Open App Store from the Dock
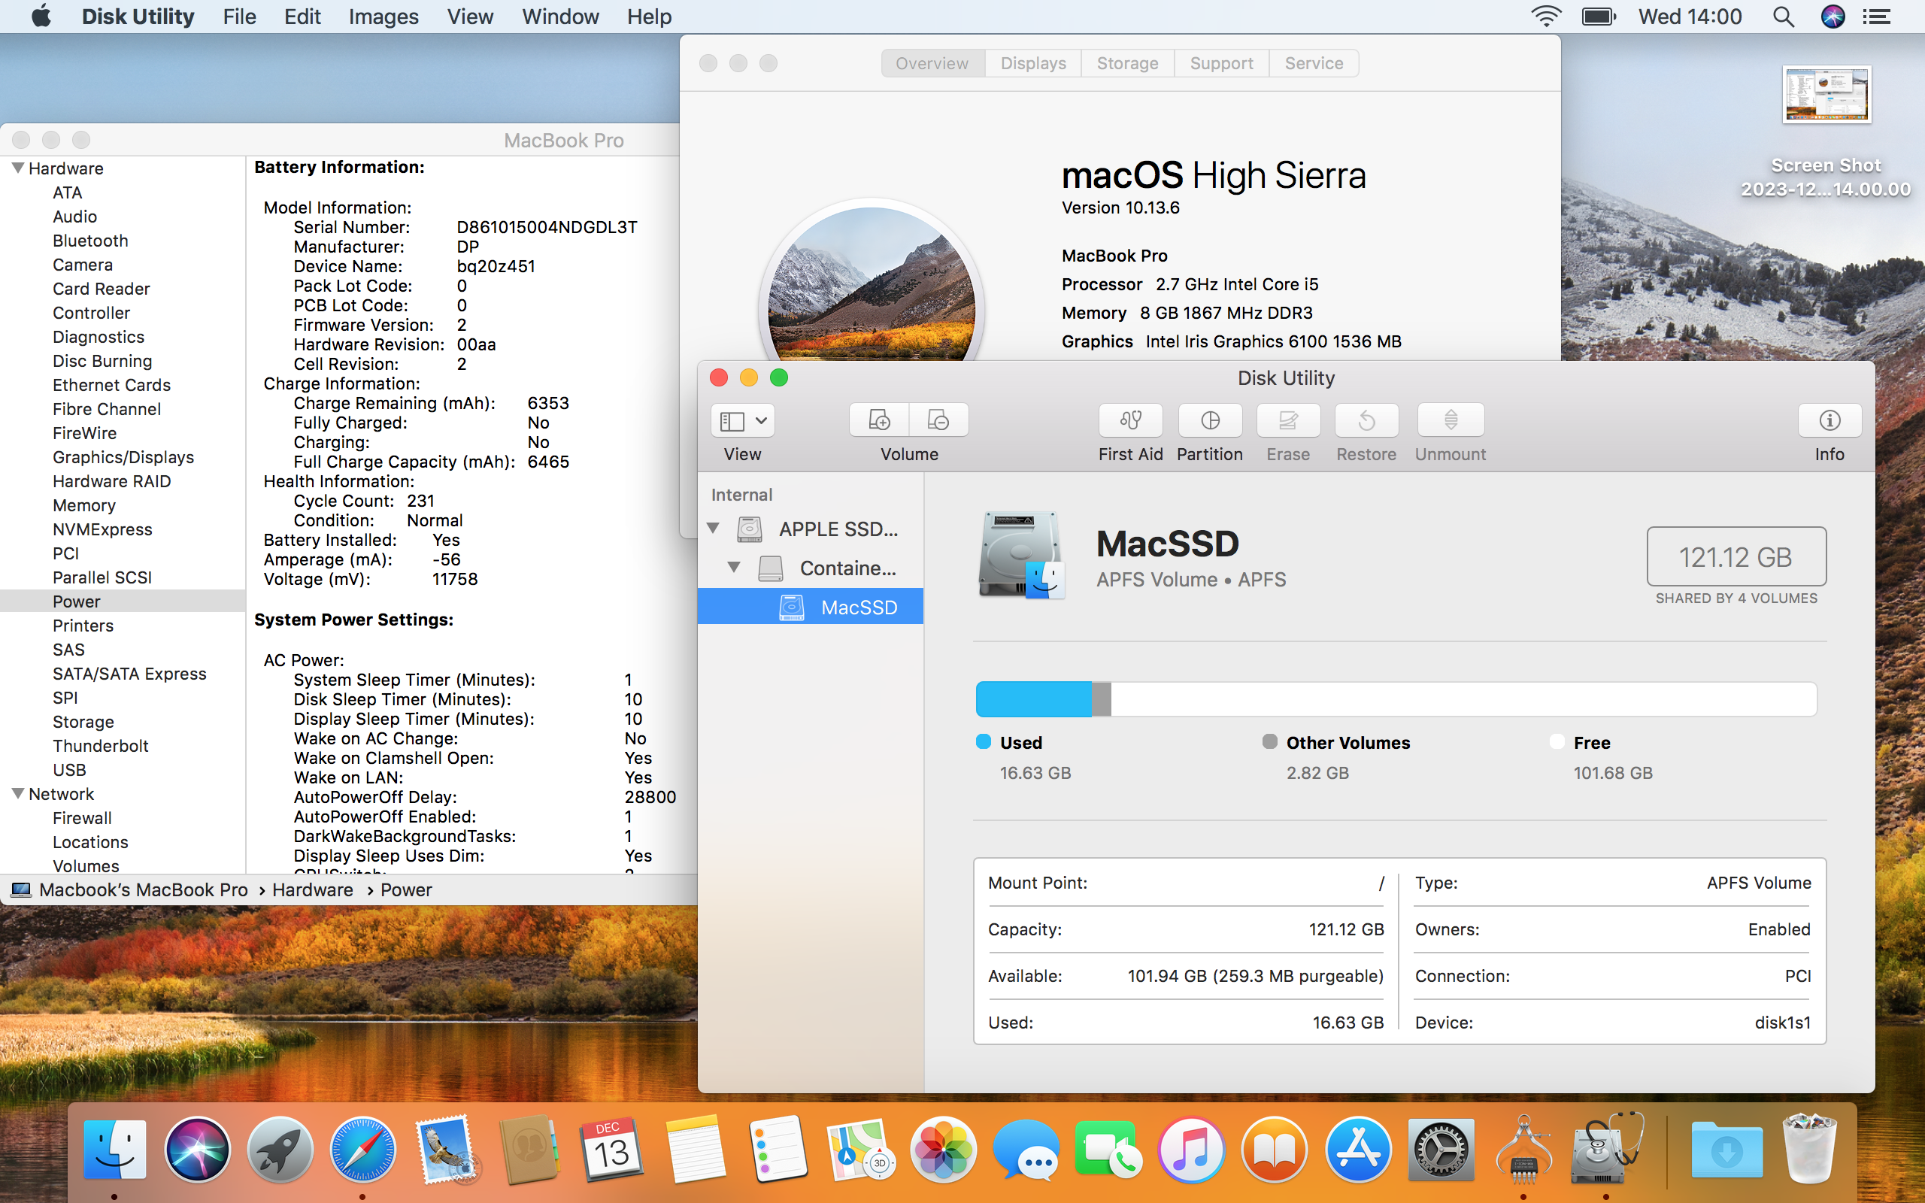 point(1357,1150)
